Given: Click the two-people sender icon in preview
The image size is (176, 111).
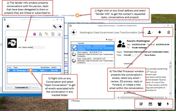Looking at the screenshot, I should pos(121,44).
